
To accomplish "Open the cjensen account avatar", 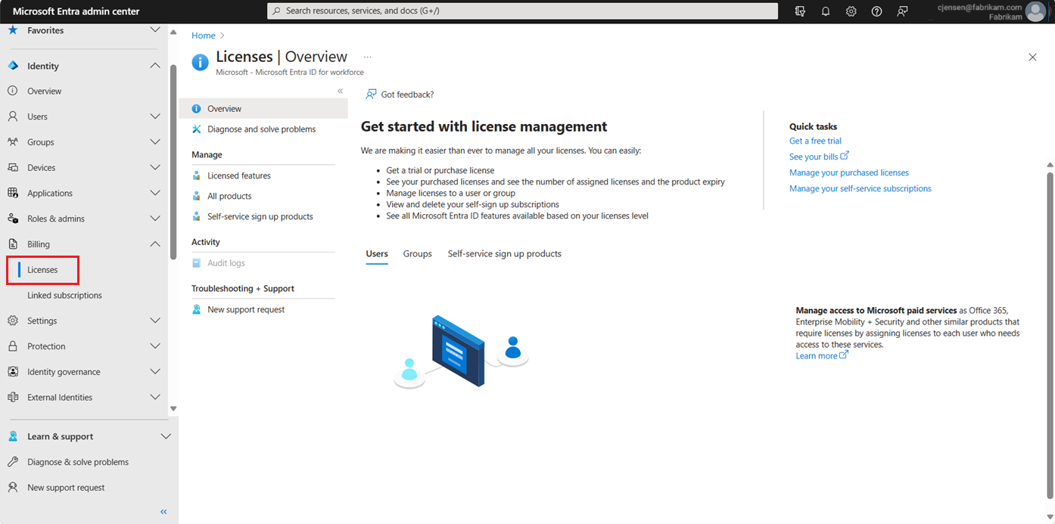I will pos(1035,11).
